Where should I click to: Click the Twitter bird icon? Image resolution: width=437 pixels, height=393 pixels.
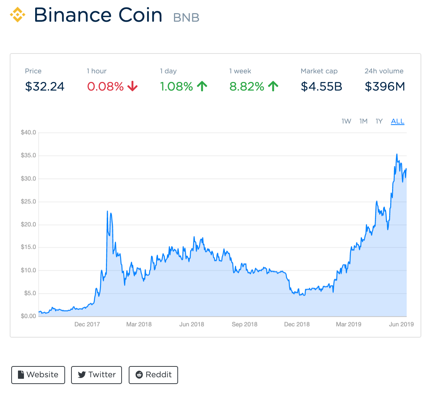click(x=82, y=375)
